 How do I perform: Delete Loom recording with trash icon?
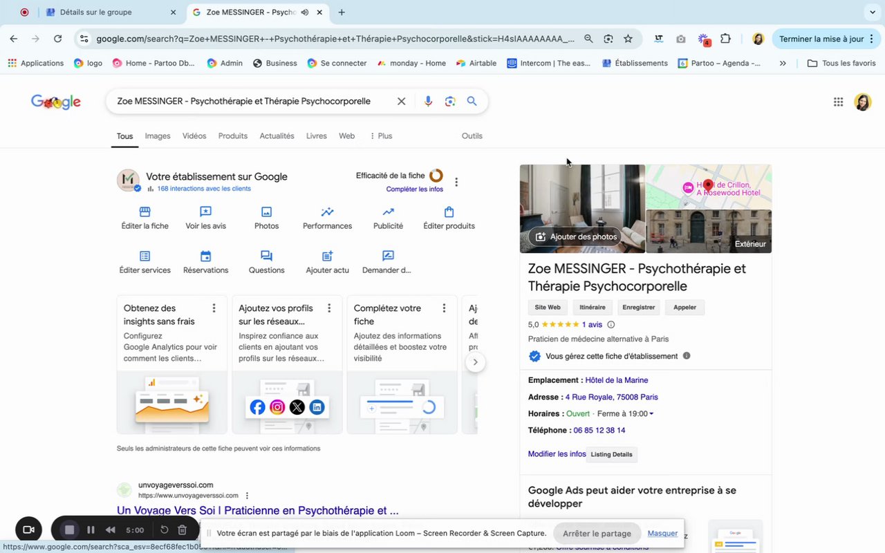pos(183,530)
